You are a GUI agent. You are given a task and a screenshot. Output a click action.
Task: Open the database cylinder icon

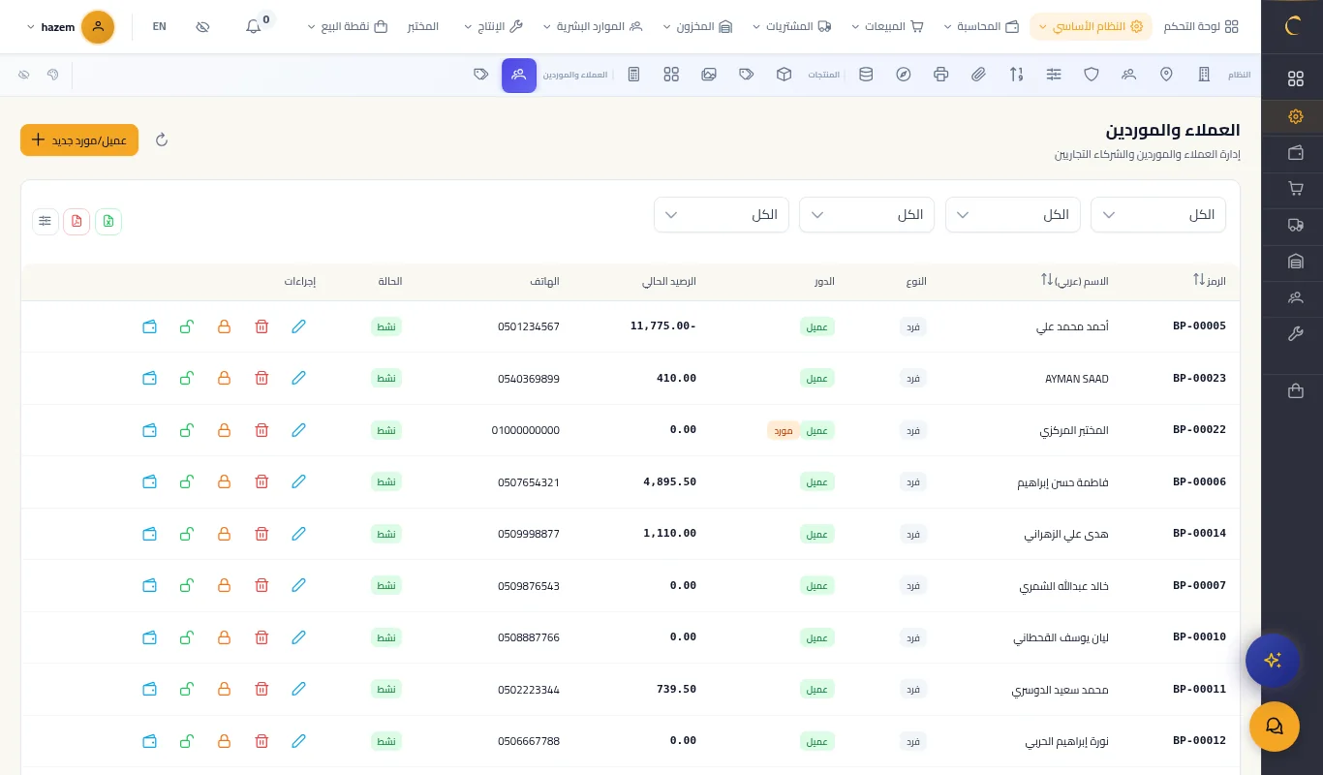866,75
